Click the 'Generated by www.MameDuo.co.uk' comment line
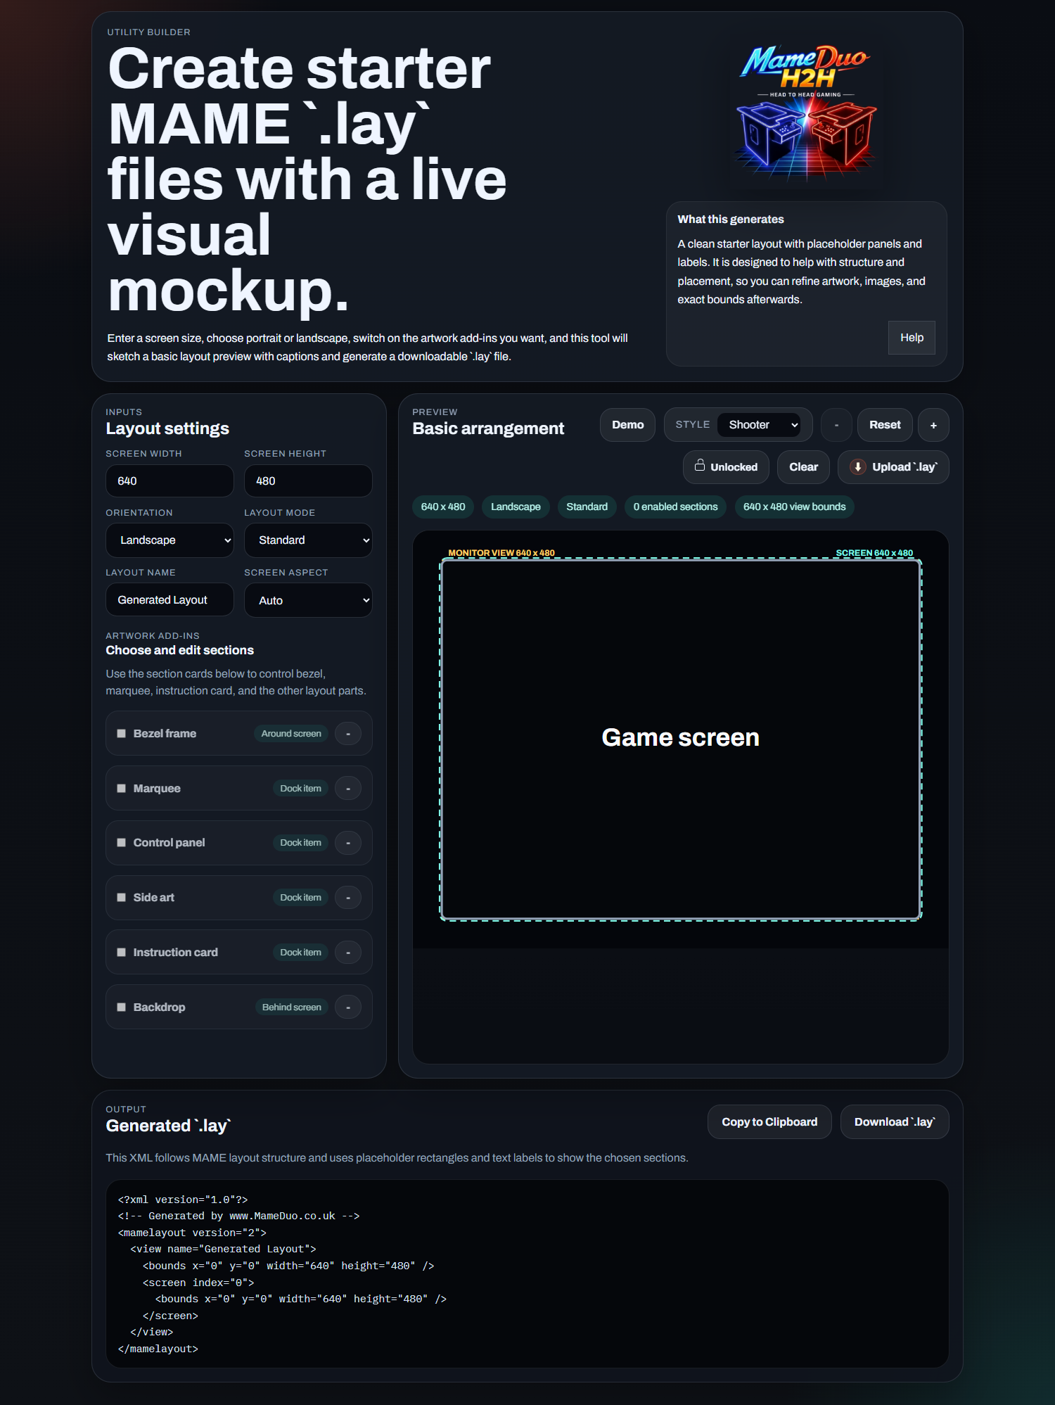The image size is (1055, 1405). [x=239, y=1216]
